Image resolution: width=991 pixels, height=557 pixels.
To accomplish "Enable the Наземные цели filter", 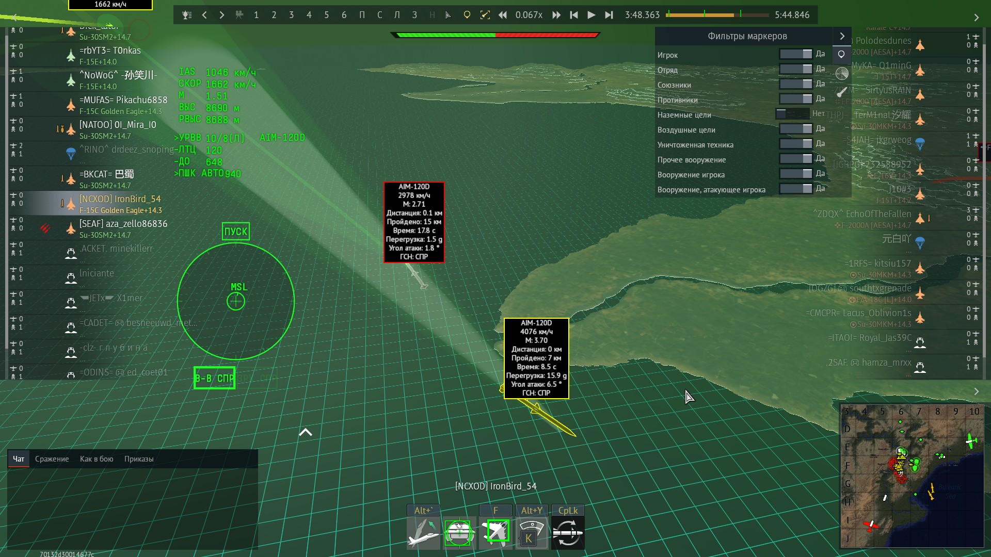I will click(792, 114).
